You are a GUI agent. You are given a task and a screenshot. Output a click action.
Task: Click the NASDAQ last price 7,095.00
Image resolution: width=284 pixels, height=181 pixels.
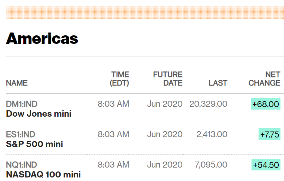click(x=211, y=165)
